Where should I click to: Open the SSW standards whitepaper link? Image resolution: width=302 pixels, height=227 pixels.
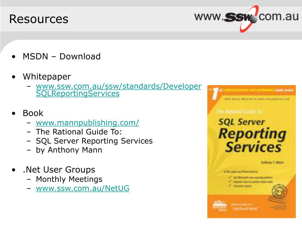[119, 90]
